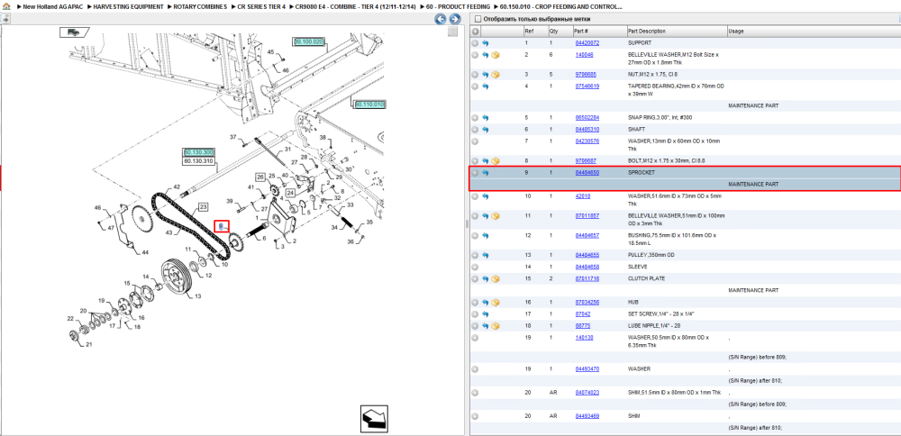The image size is (901, 436).
Task: Toggle selection circle for SHIM 84493469 row
Action: tap(475, 416)
